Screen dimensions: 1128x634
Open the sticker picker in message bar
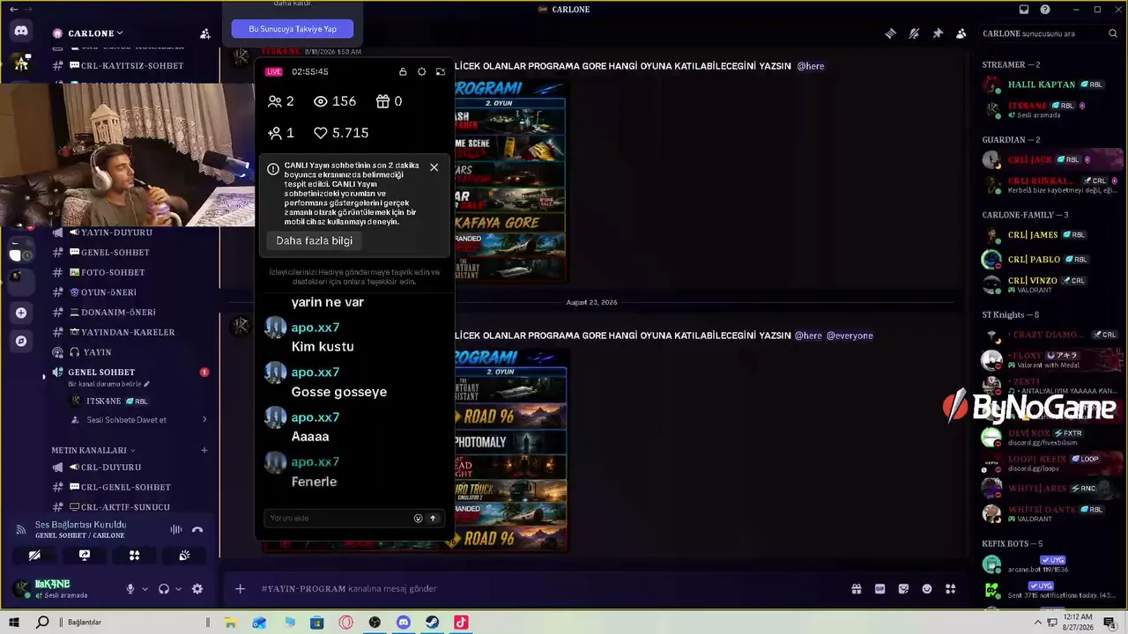point(903,589)
